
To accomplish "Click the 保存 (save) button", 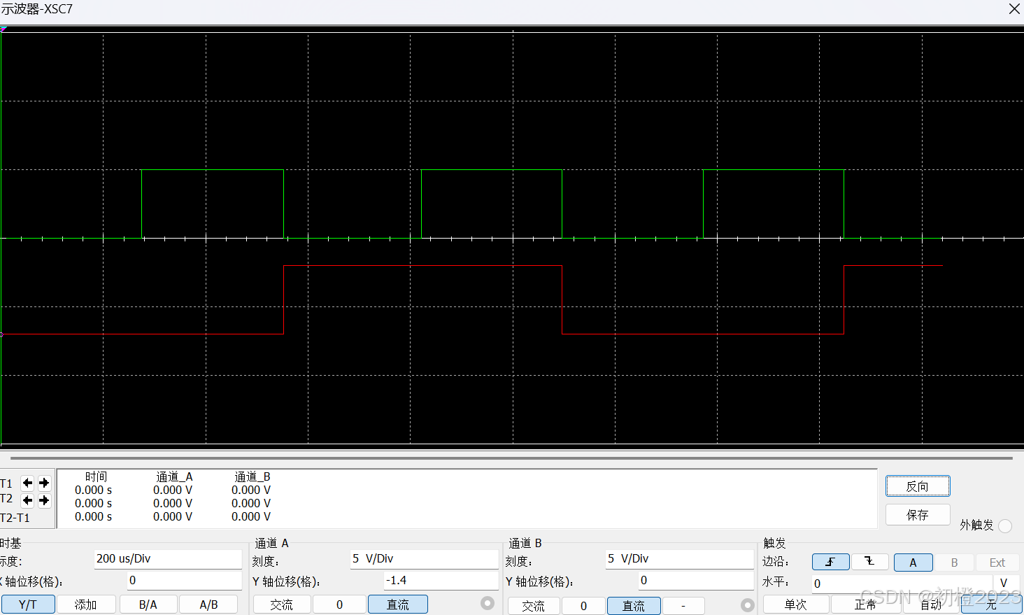I will [918, 515].
